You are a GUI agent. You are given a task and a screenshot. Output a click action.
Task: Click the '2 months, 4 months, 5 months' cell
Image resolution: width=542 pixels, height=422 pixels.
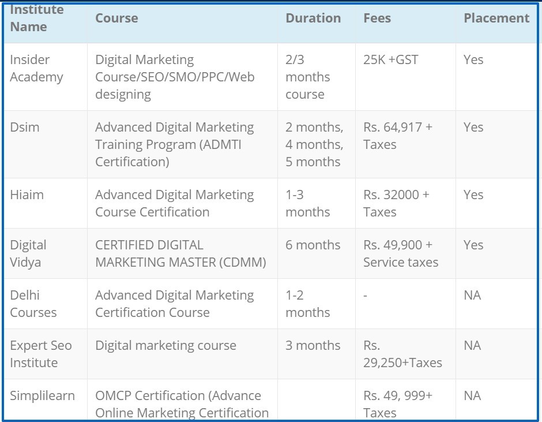pos(317,144)
